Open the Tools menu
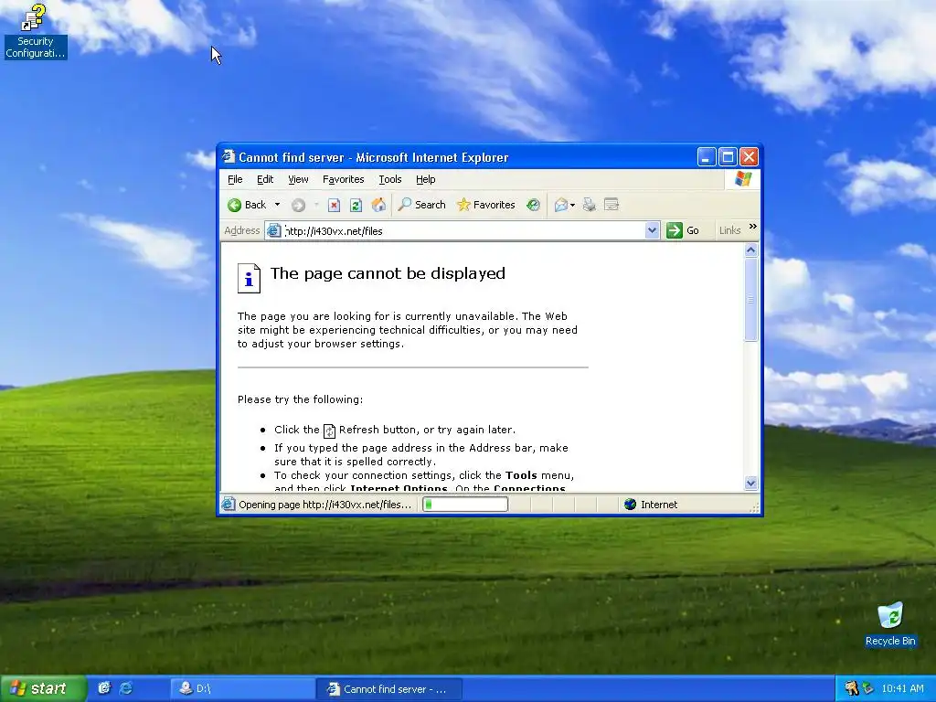The image size is (936, 702). click(389, 179)
